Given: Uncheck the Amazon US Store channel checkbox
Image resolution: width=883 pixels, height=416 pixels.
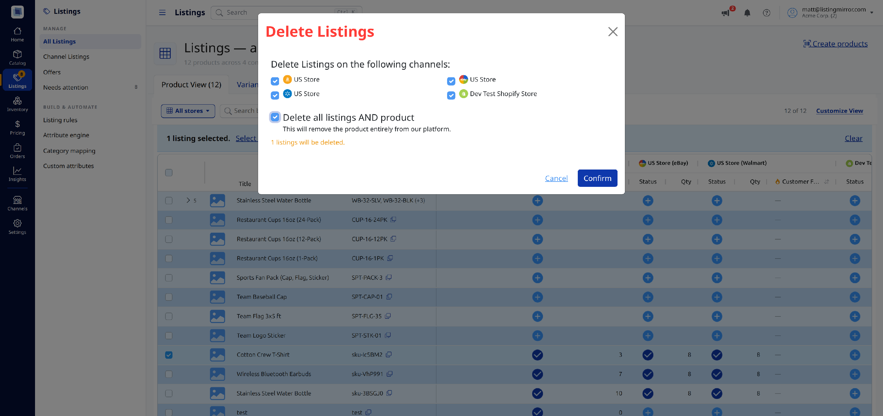Looking at the screenshot, I should tap(275, 81).
